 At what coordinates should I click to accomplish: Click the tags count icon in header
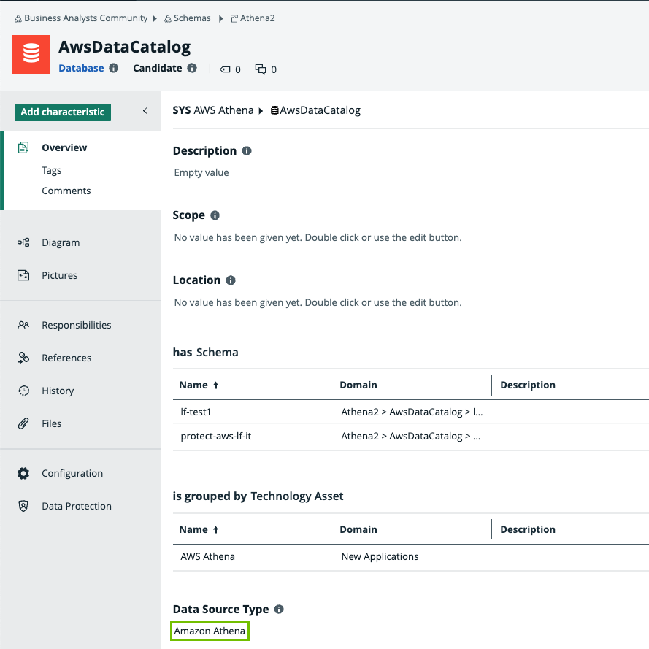click(x=224, y=69)
